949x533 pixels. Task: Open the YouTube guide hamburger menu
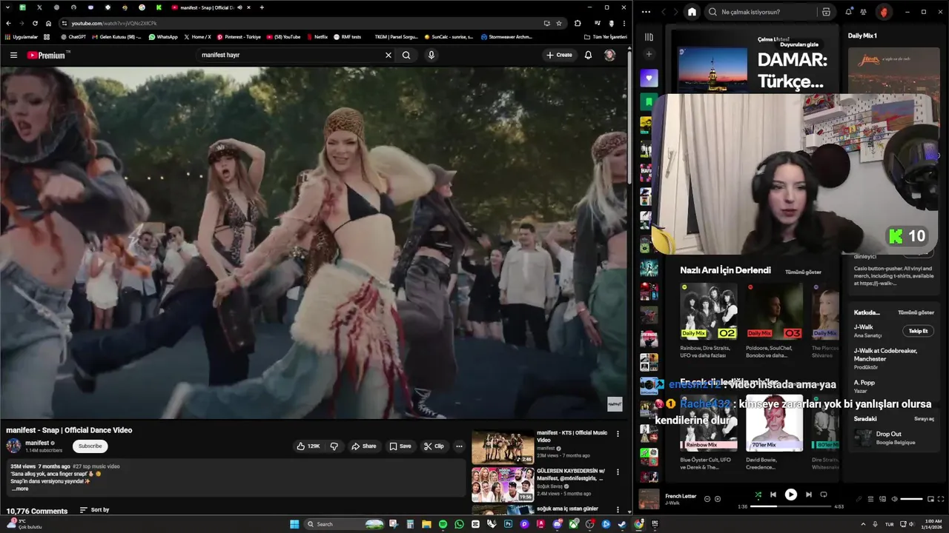13,55
